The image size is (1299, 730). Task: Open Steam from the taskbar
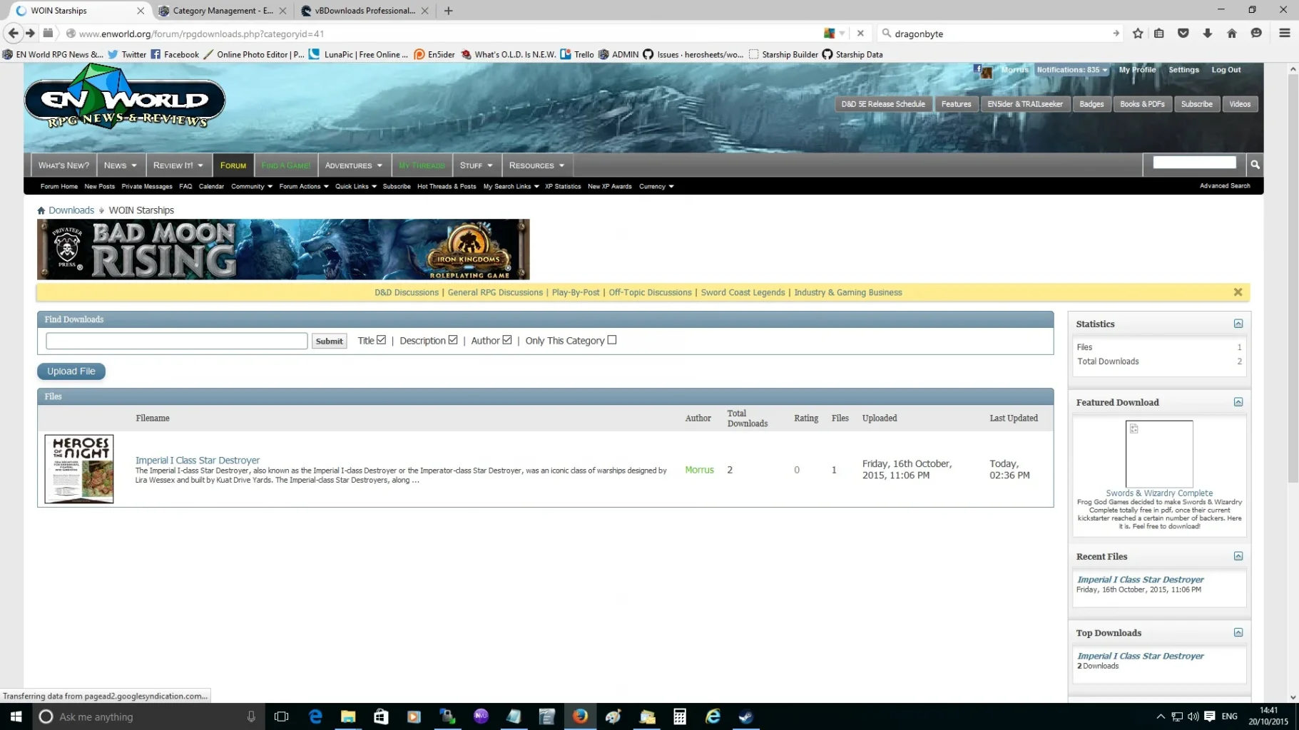coord(746,716)
